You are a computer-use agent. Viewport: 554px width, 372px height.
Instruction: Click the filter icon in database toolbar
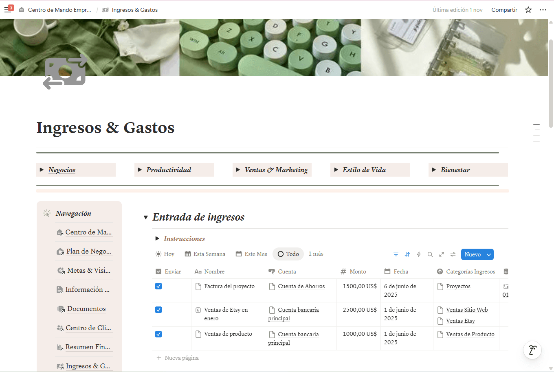coord(396,254)
